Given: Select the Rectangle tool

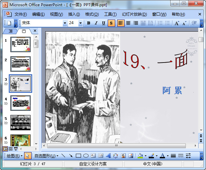Looking at the screenshot, I should (x=78, y=156).
